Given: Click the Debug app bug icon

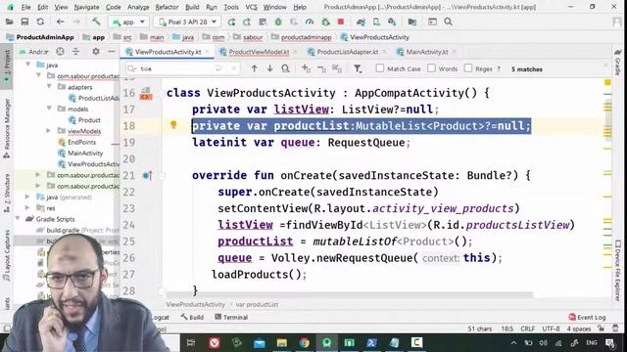Looking at the screenshot, I should (x=278, y=22).
